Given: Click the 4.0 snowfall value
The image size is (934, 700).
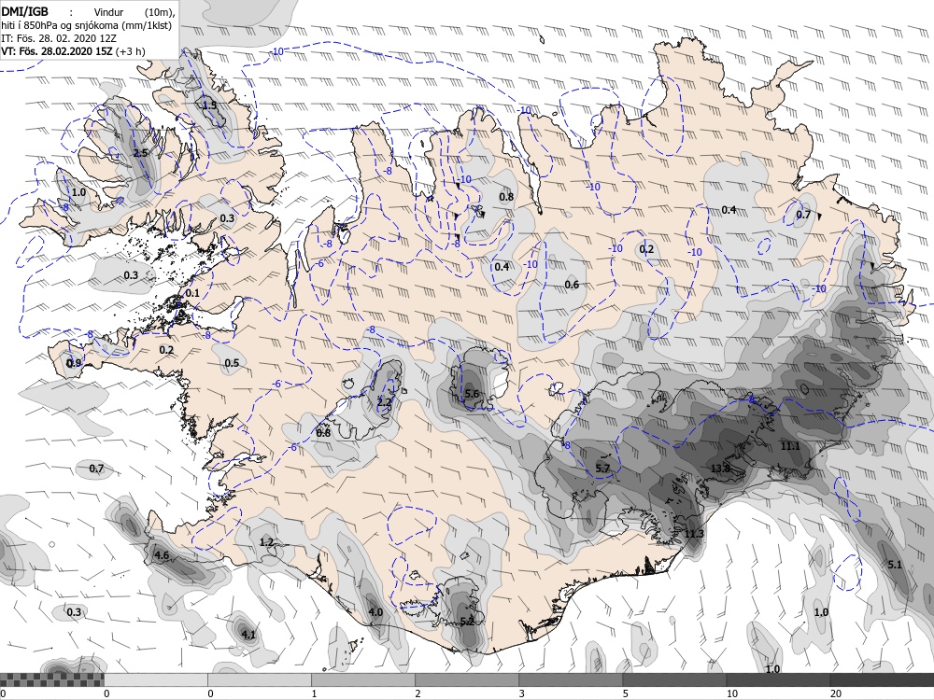Looking at the screenshot, I should click(x=375, y=612).
